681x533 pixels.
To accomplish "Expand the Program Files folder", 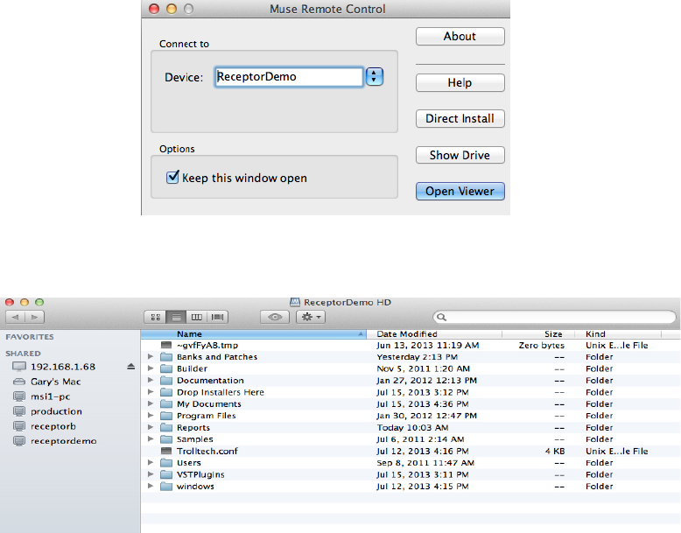I will click(x=151, y=415).
